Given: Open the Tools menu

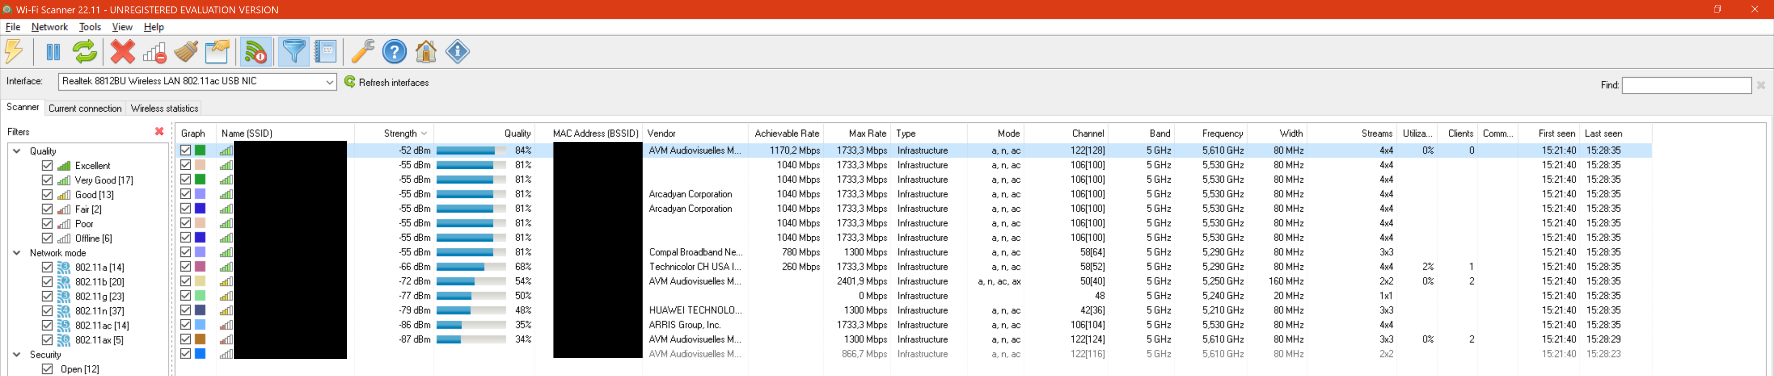Looking at the screenshot, I should [90, 27].
